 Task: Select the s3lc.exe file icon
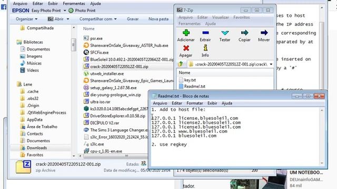click(x=86, y=144)
